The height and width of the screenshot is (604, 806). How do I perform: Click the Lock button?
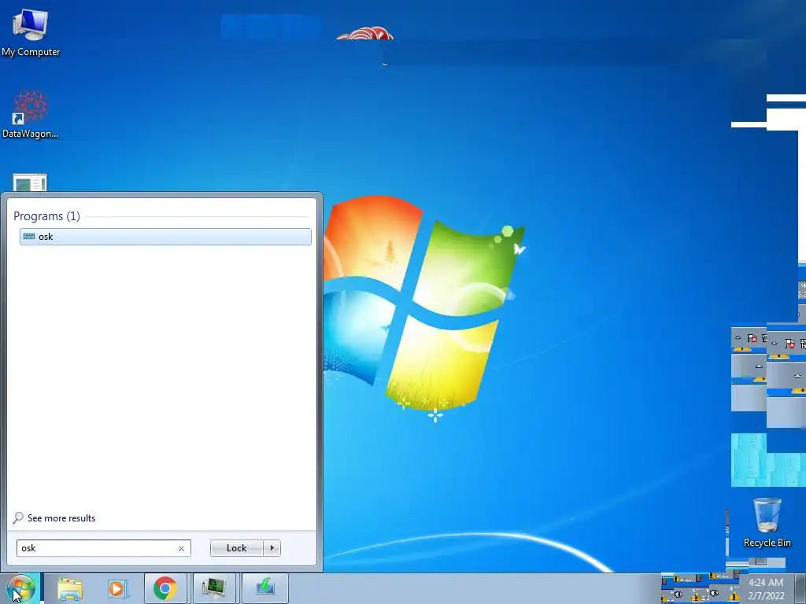point(236,548)
